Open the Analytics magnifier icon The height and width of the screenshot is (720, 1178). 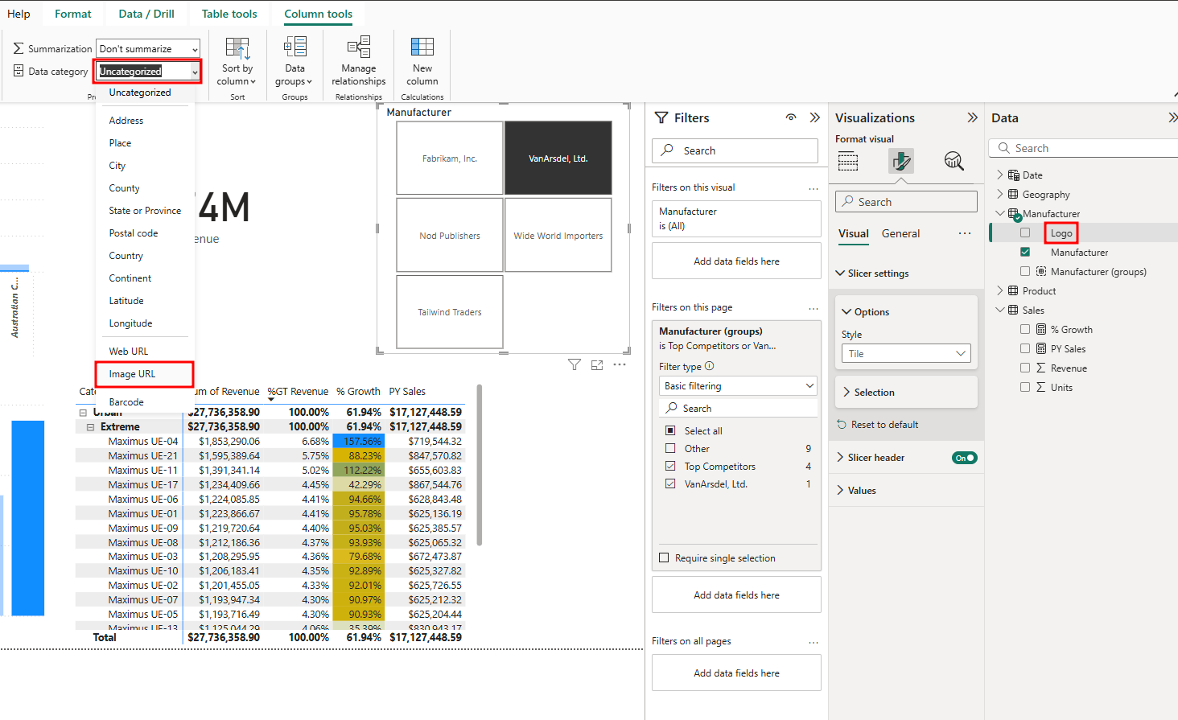(954, 162)
